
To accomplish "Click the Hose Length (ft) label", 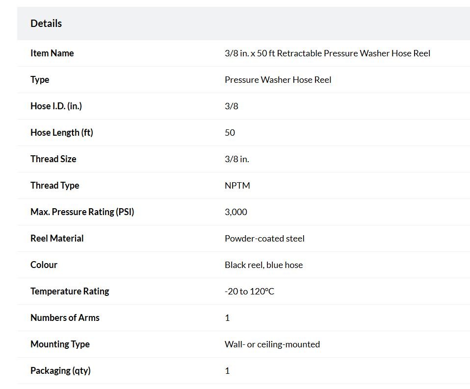I will point(62,133).
